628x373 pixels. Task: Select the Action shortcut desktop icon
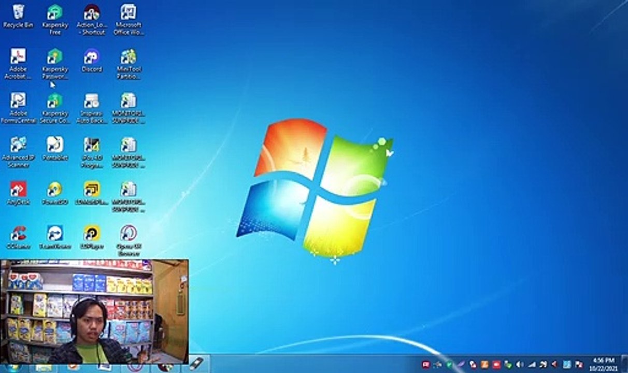pyautogui.click(x=92, y=20)
